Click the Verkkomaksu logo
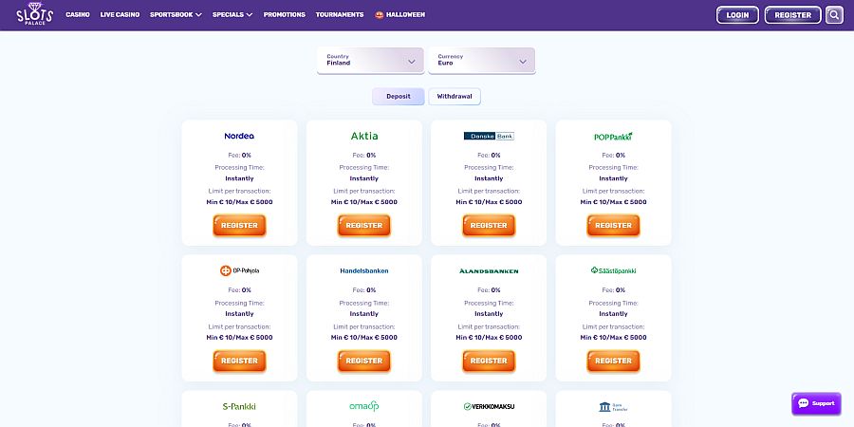854x427 pixels. (x=489, y=406)
